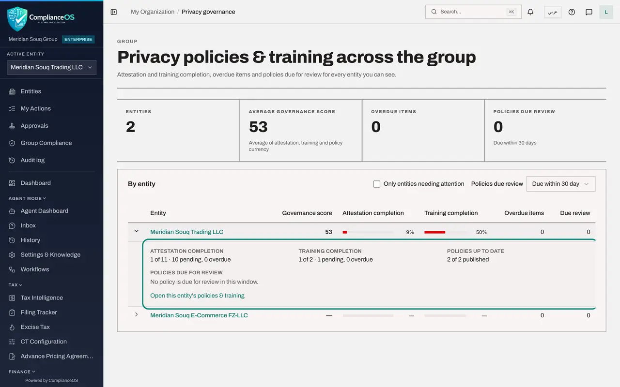This screenshot has width=620, height=387.
Task: Click the Governance score column header
Action: point(307,213)
